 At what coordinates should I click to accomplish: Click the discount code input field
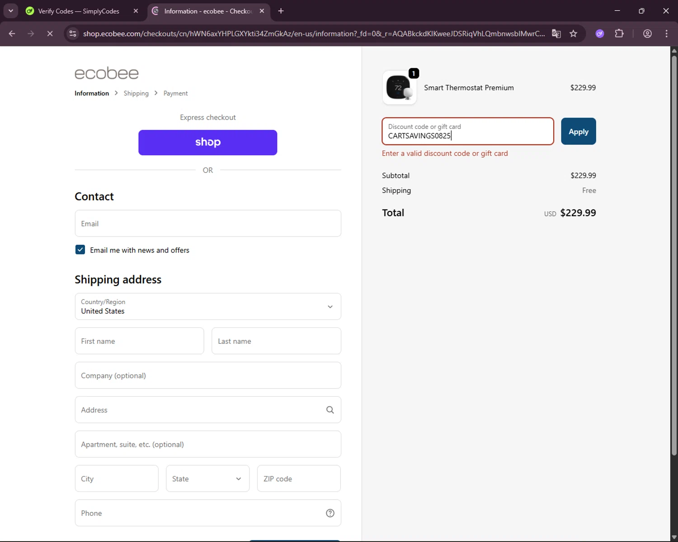pos(468,131)
